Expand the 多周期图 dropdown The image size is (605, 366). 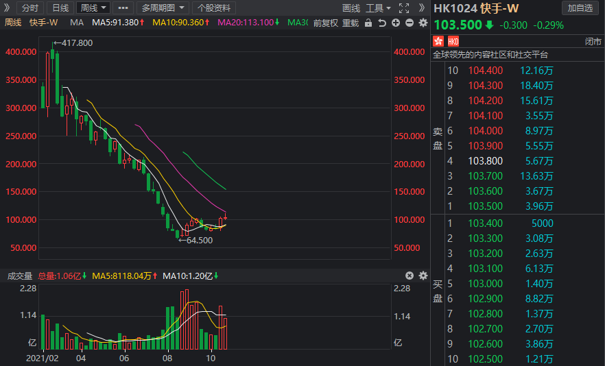(163, 8)
